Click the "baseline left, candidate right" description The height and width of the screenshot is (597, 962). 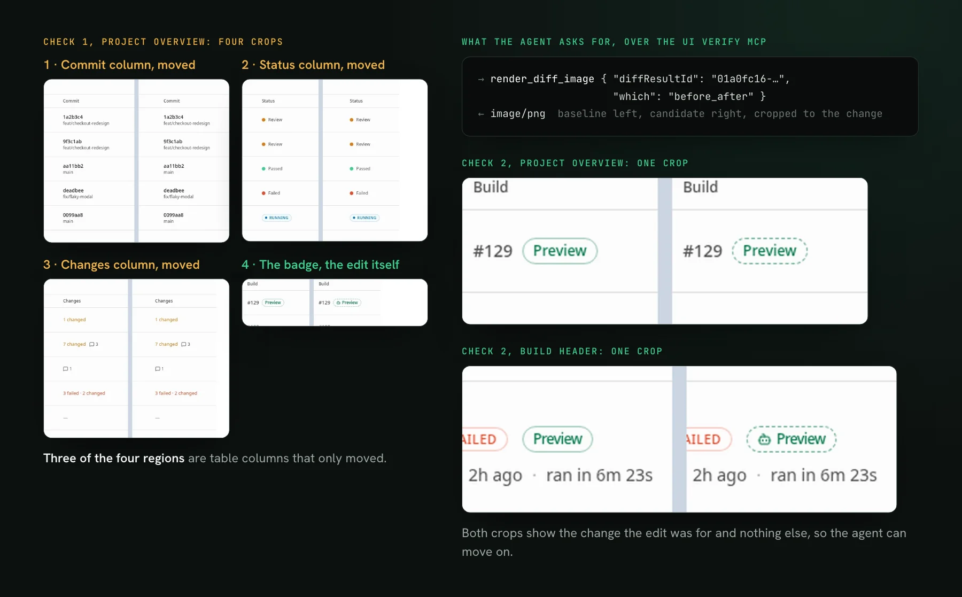(720, 114)
